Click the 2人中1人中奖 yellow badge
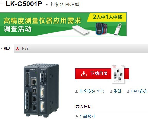The height and width of the screenshot is (121, 148). pos(107,17)
